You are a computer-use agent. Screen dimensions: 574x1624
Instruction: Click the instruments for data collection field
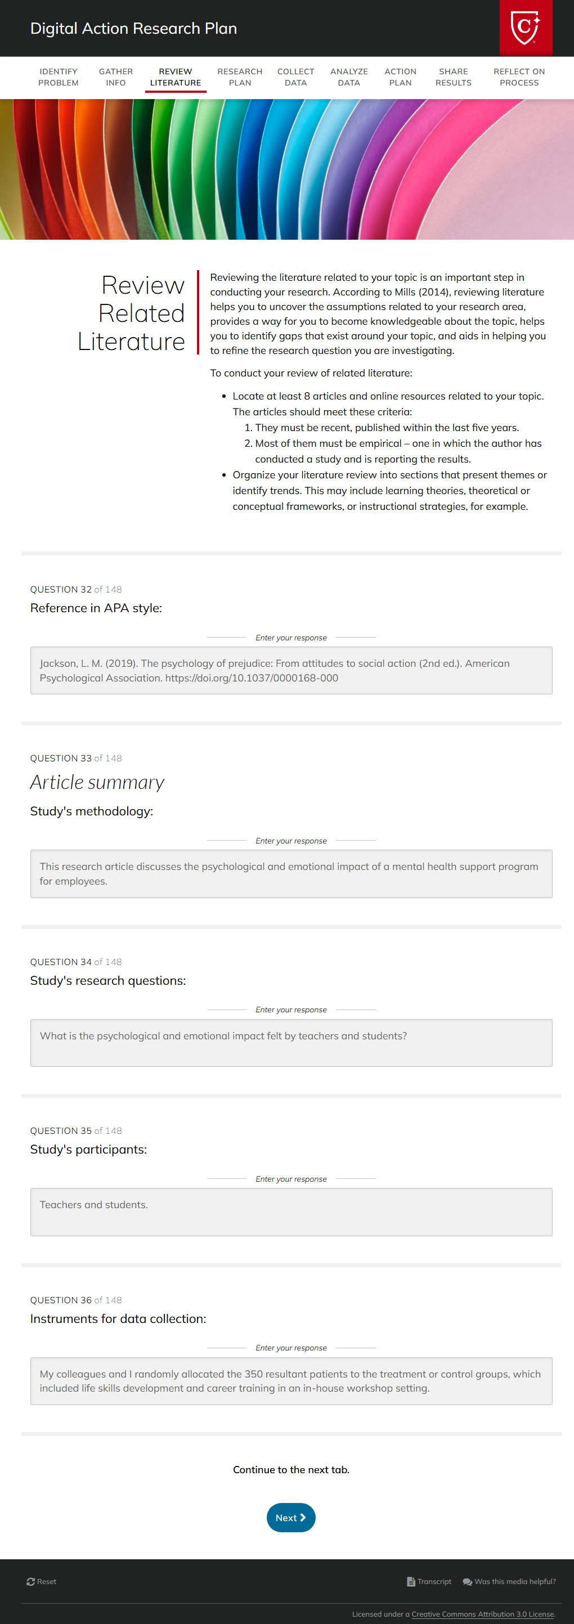[292, 1381]
